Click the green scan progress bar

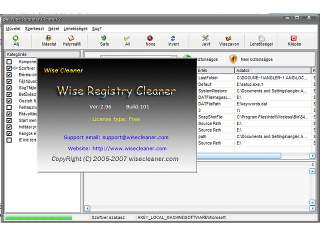(39, 218)
